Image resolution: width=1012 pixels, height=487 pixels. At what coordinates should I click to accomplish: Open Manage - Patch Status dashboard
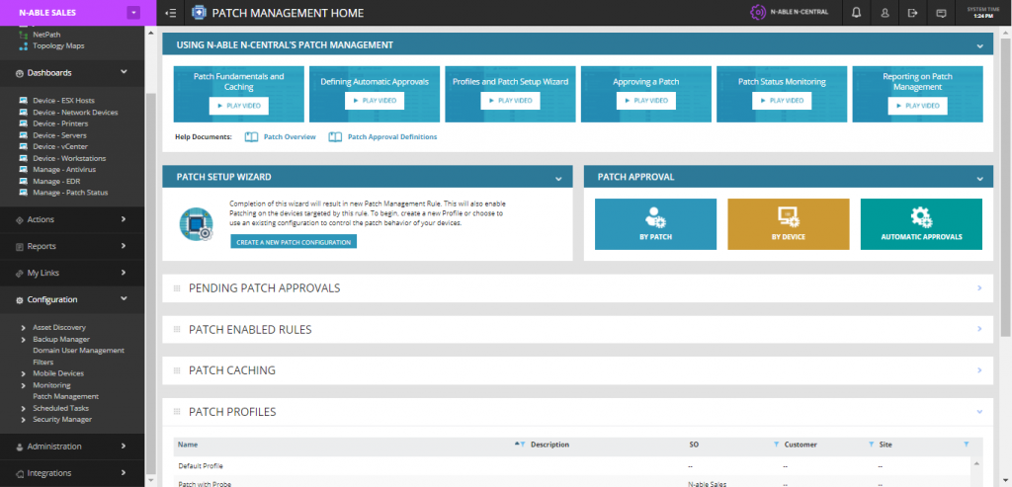70,193
